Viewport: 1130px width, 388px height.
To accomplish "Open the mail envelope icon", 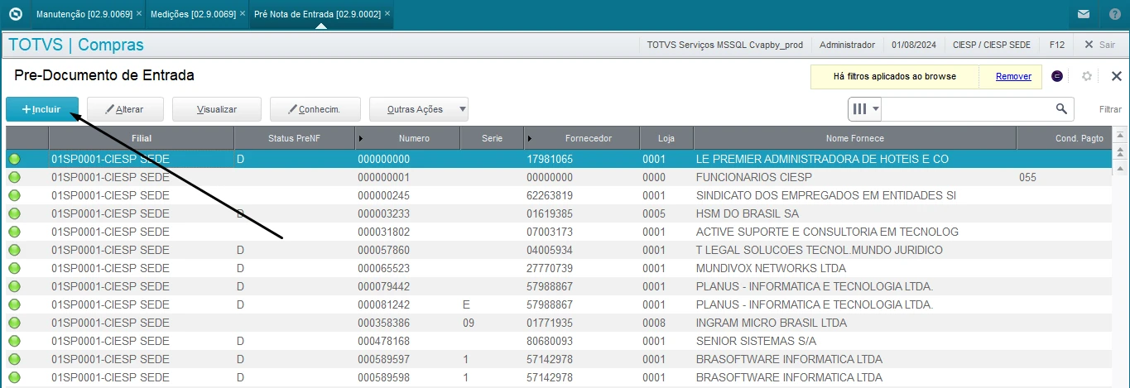I will coord(1083,14).
